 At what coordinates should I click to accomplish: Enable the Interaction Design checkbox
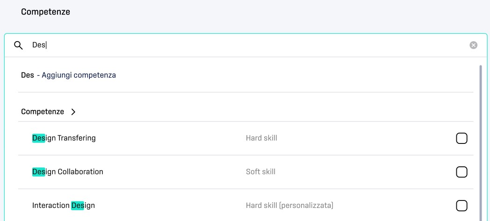[461, 206]
